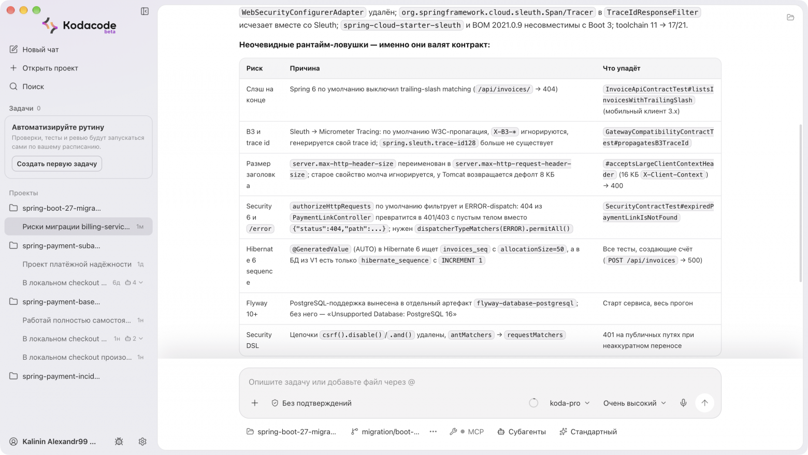Open migration/boot branch selector
Viewport: 808px width, 455px height.
click(x=385, y=432)
